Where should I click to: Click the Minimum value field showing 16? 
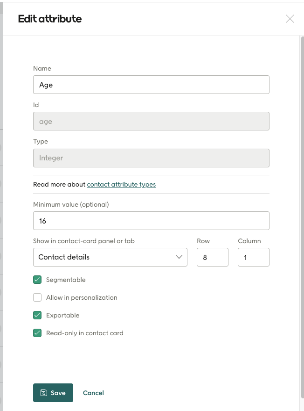(x=151, y=220)
